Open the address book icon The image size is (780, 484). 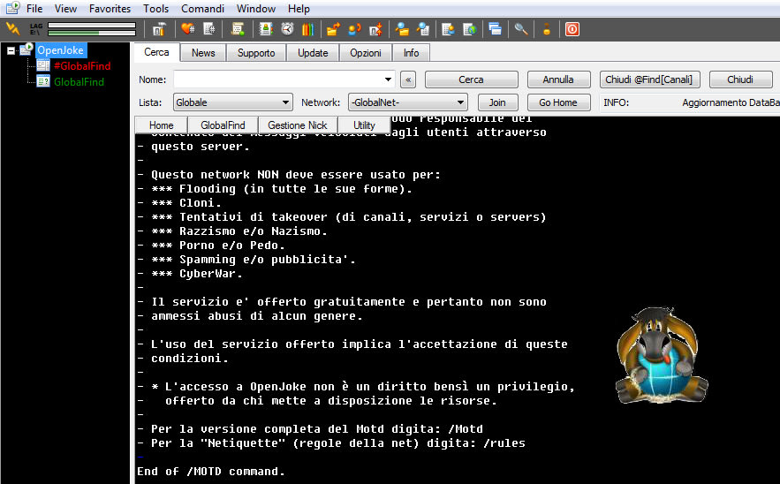click(266, 29)
